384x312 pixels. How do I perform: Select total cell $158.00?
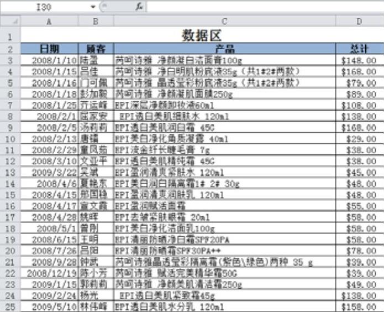(x=360, y=306)
